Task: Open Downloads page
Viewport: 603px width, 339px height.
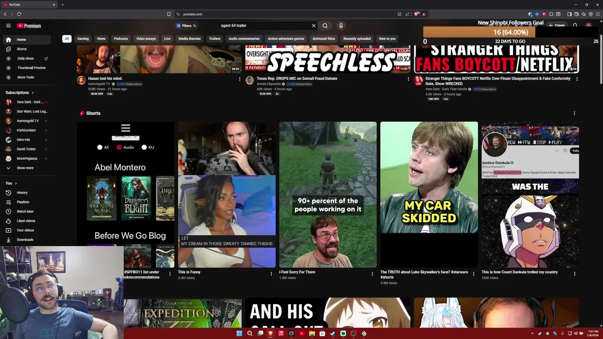Action: coord(27,240)
